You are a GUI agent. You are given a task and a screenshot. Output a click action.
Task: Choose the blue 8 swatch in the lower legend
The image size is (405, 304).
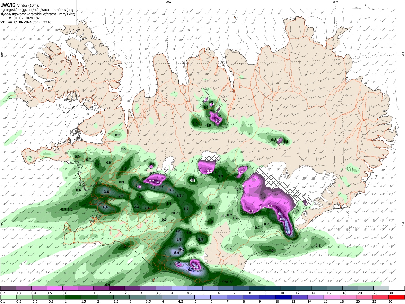[x=250, y=297]
